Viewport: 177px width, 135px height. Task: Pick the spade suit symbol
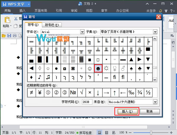pos(131,69)
